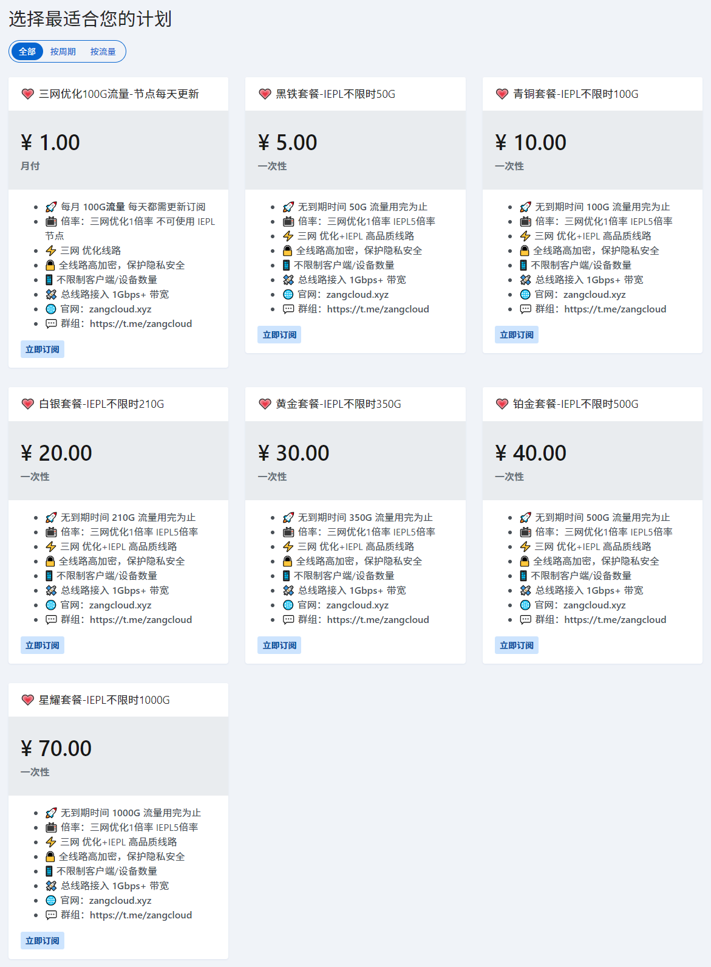Click the globe icon in 三网优化100G plan list
This screenshot has width=711, height=967.
click(x=51, y=309)
